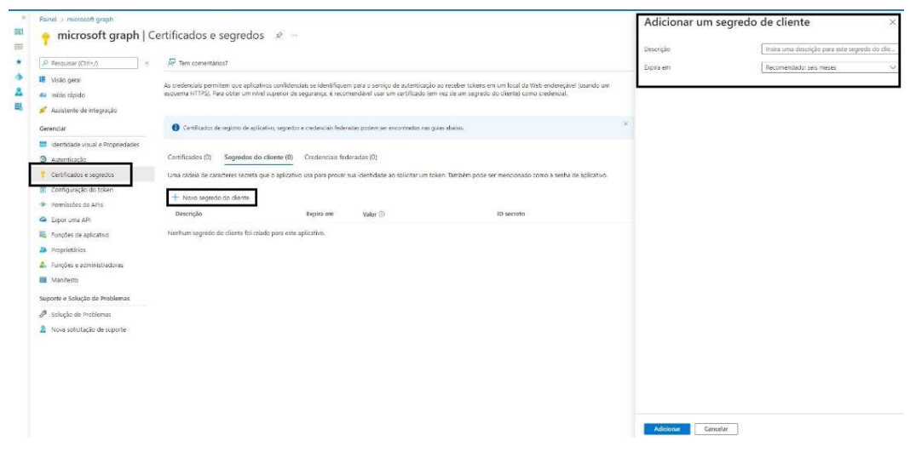The image size is (910, 458).
Task: Collapse the resource menu with the double chevron
Action: [147, 63]
